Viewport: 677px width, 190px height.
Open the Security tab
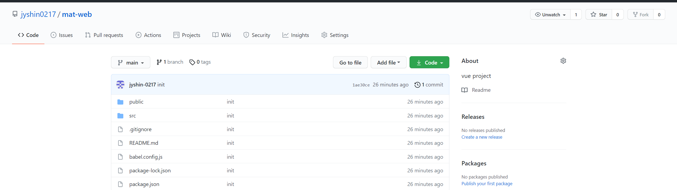[x=257, y=35]
